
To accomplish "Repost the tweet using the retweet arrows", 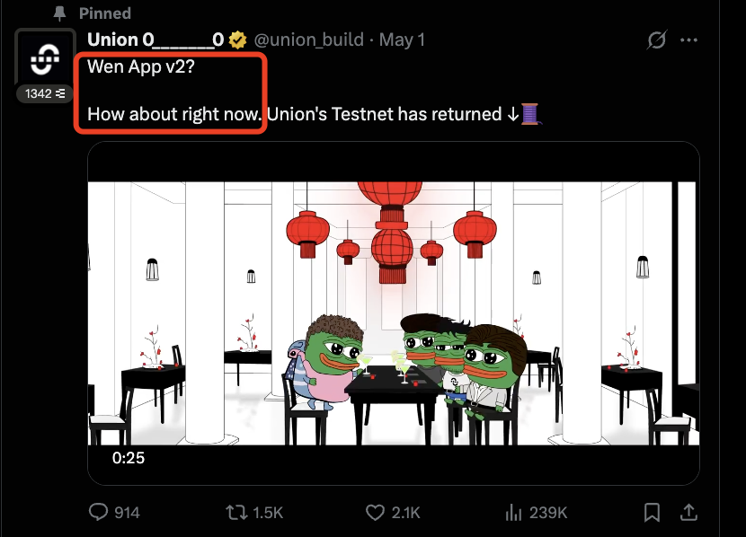I will (x=236, y=512).
